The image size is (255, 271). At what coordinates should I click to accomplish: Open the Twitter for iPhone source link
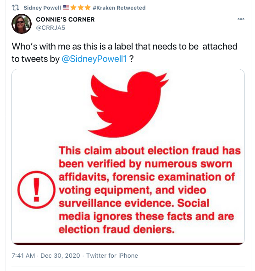pyautogui.click(x=112, y=255)
